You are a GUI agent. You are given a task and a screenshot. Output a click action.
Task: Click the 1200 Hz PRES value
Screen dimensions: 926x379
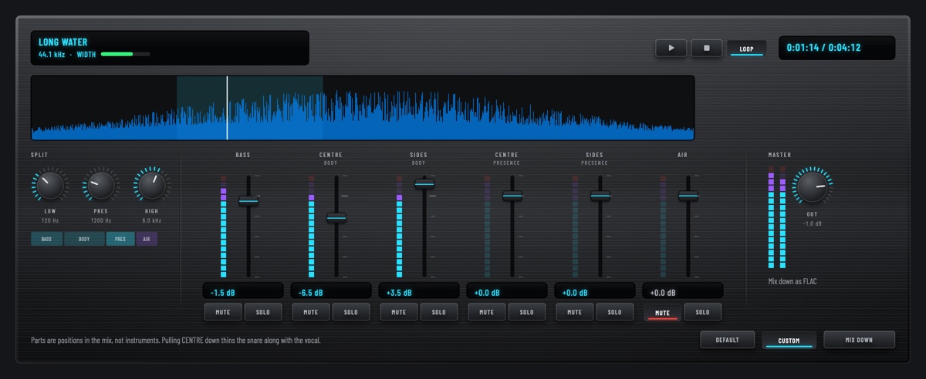101,220
